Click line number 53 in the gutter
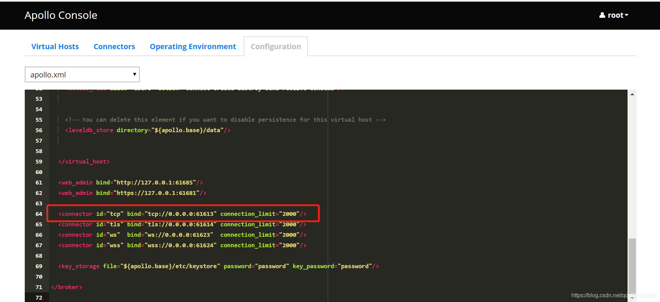660x302 pixels. (x=39, y=99)
